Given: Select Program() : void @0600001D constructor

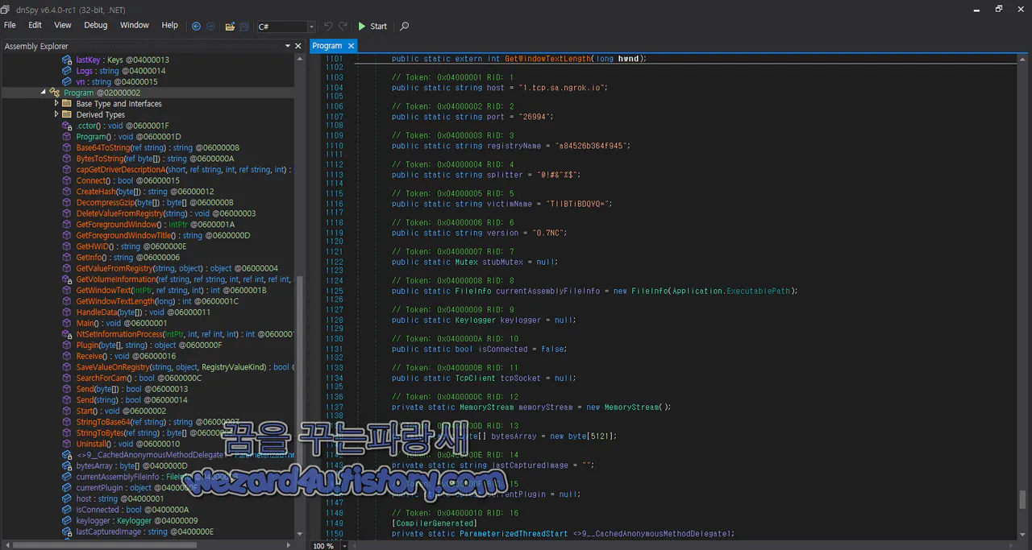Looking at the screenshot, I should coord(128,137).
